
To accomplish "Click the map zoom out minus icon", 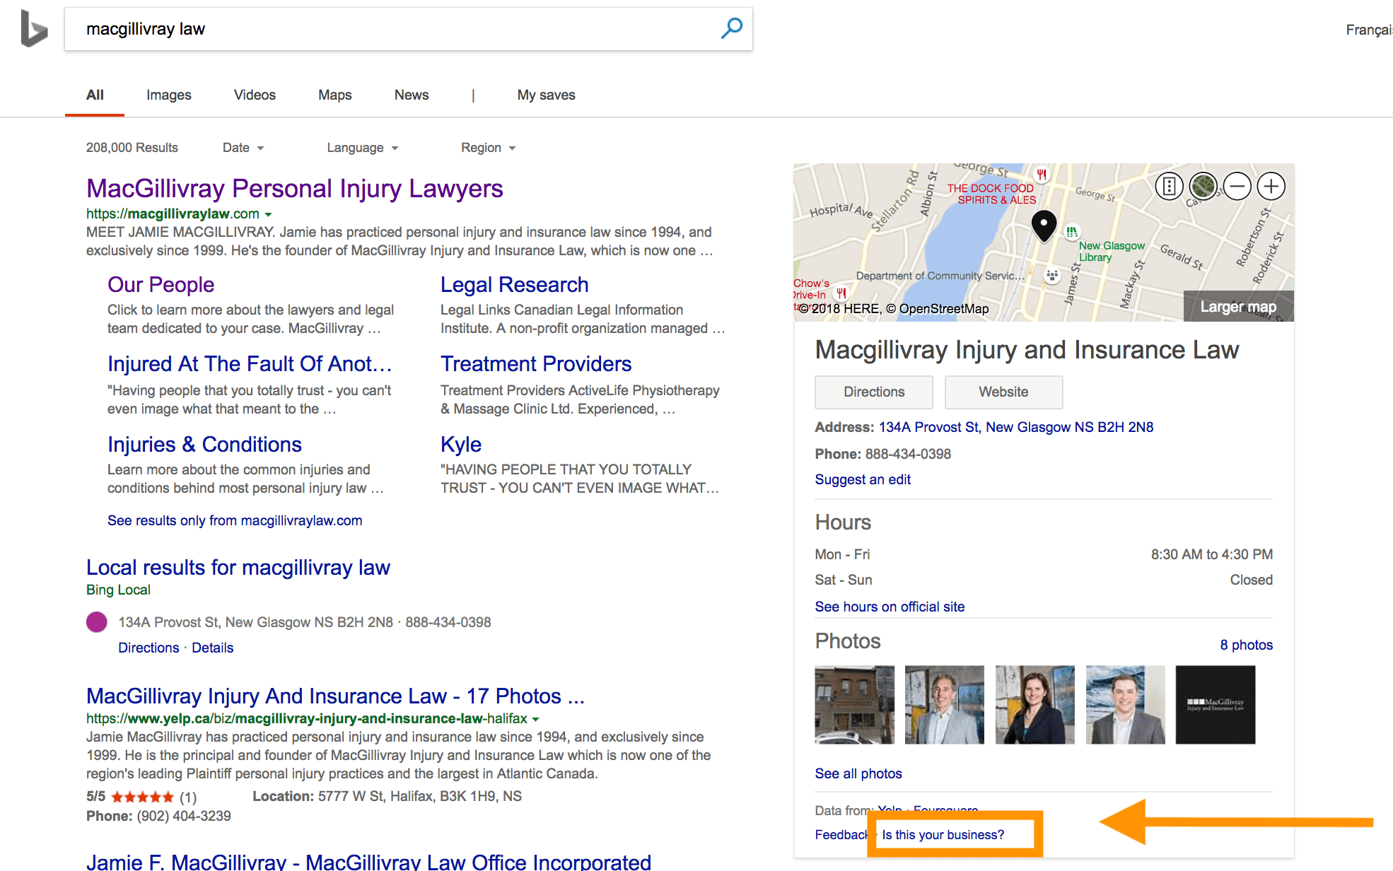I will pyautogui.click(x=1237, y=187).
